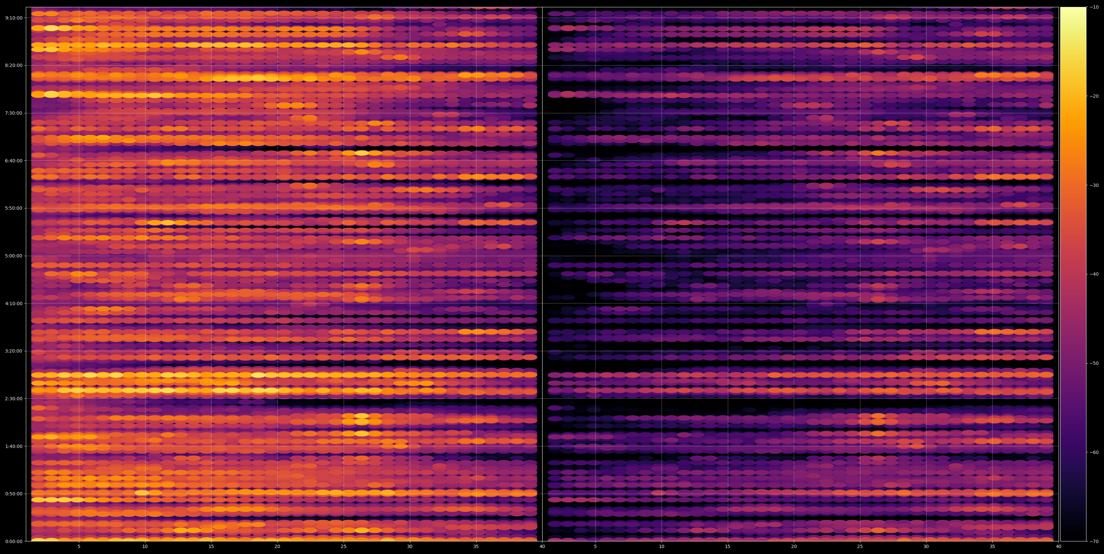Click the 0:50:00 y-axis tick label

click(x=14, y=494)
